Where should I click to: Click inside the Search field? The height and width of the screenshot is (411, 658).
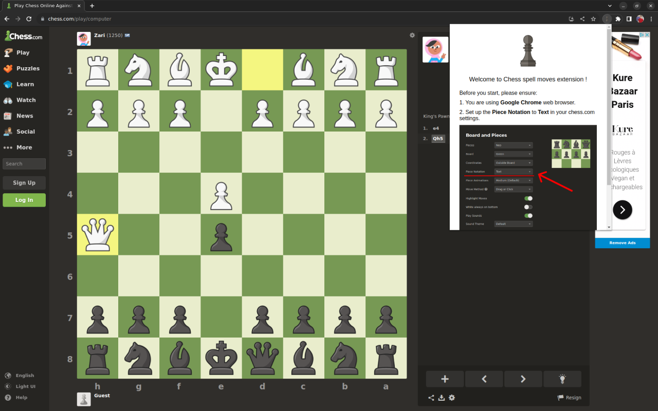24,163
